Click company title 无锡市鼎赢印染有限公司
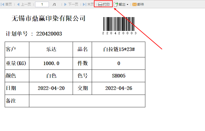Image resolution: width=205 pixels, height=131 pixels. 49,18
